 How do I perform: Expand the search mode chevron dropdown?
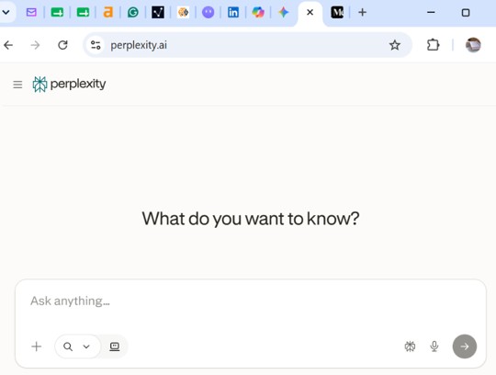pyautogui.click(x=86, y=347)
